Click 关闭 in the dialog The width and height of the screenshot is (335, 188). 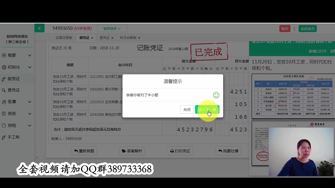coord(187,109)
